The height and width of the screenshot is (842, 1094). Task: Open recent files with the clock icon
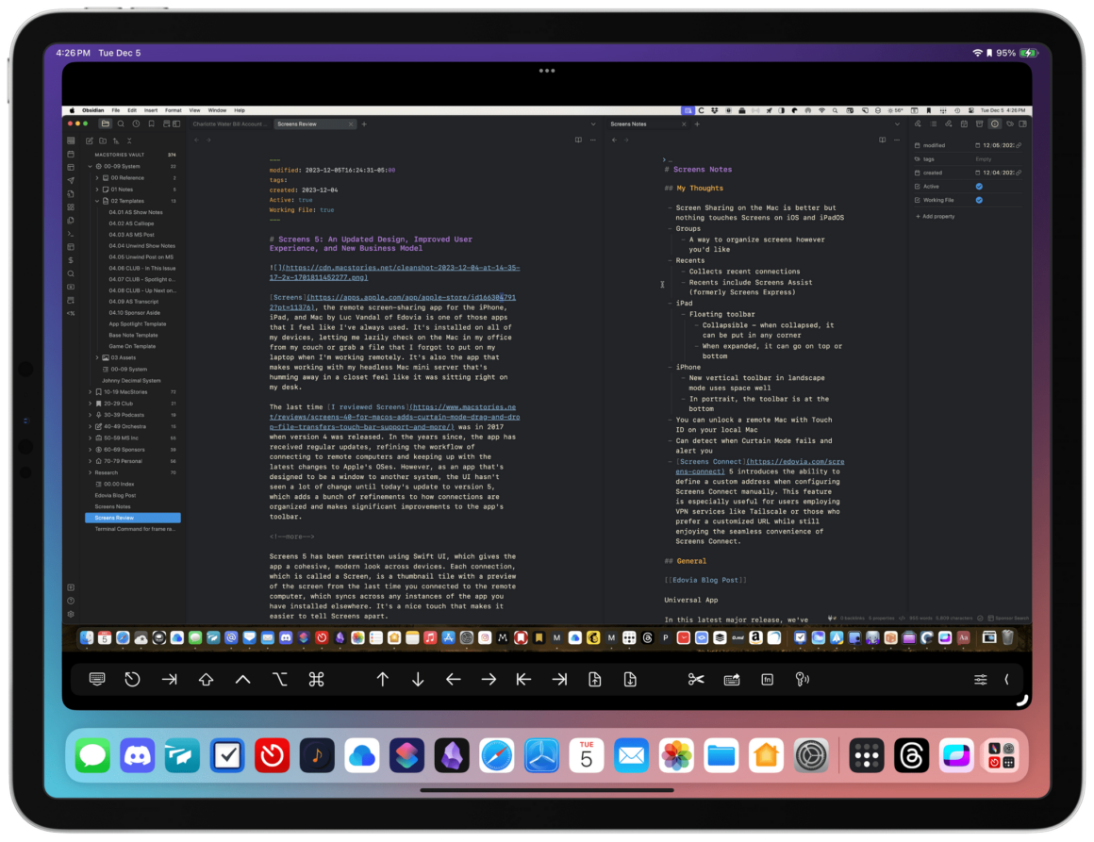tap(135, 124)
